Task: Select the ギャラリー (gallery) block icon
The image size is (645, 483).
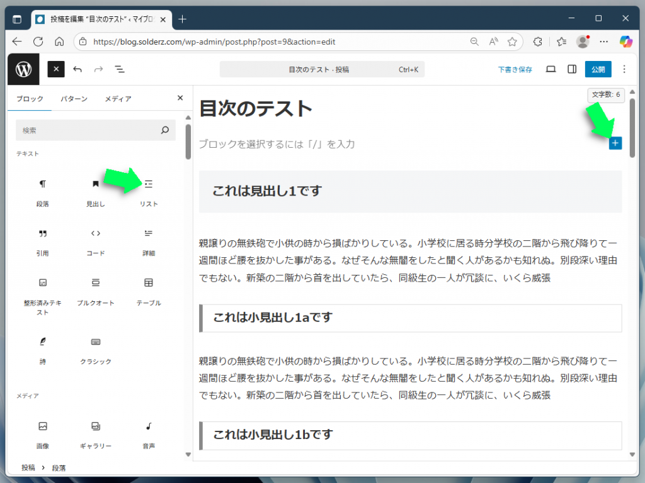Action: pos(95,426)
